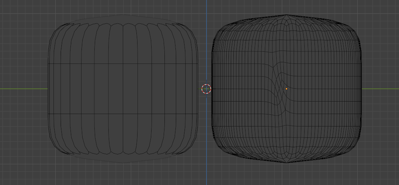Click bottom silhouette peak of low-density mesh
This screenshot has width=399, height=185.
(x=123, y=162)
